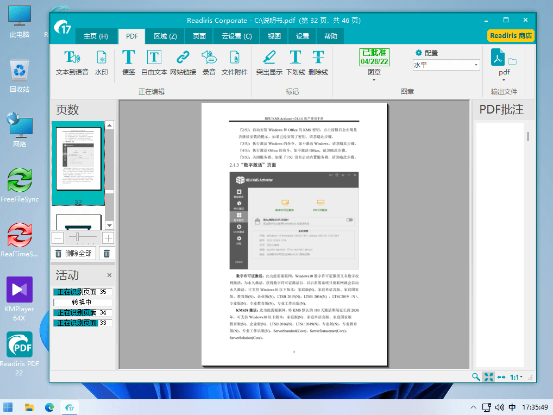Click the 转换中 progress bar
Screen dimensions: 553x415
pos(83,302)
